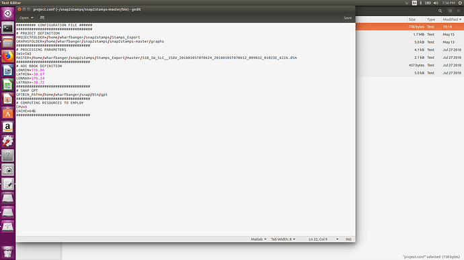The height and width of the screenshot is (260, 464).
Task: Open LibreOffice Calc from the dock
Action: pos(7,84)
